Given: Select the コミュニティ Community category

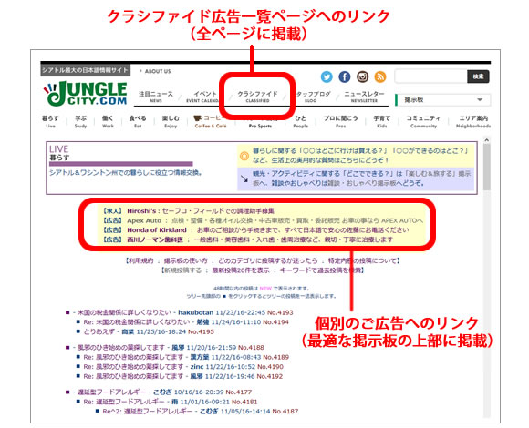Looking at the screenshot, I should 423,121.
